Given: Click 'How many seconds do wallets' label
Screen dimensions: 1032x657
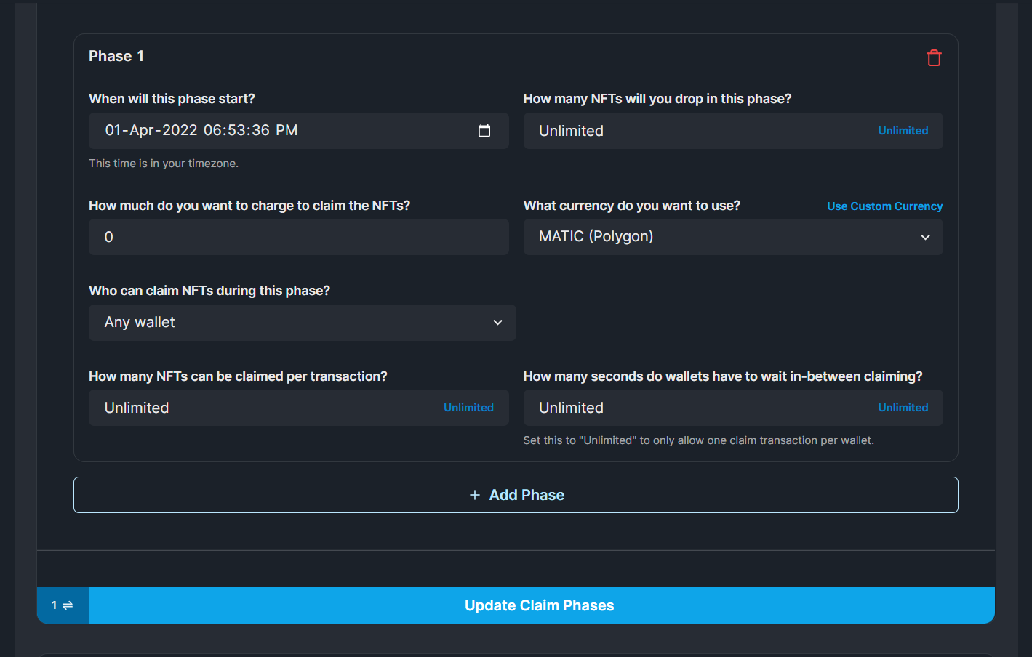Looking at the screenshot, I should click(x=723, y=376).
